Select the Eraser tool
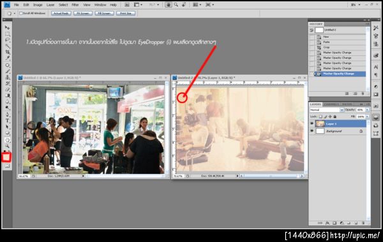 coord(7,89)
